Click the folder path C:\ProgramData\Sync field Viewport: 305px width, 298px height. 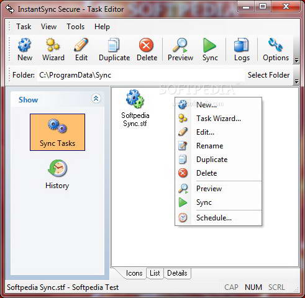pyautogui.click(x=140, y=75)
